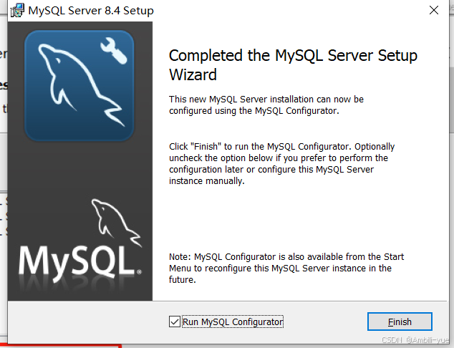Click the 'Completed the MySQL Server Setup Wizard' heading
The image size is (454, 348).
coord(293,65)
